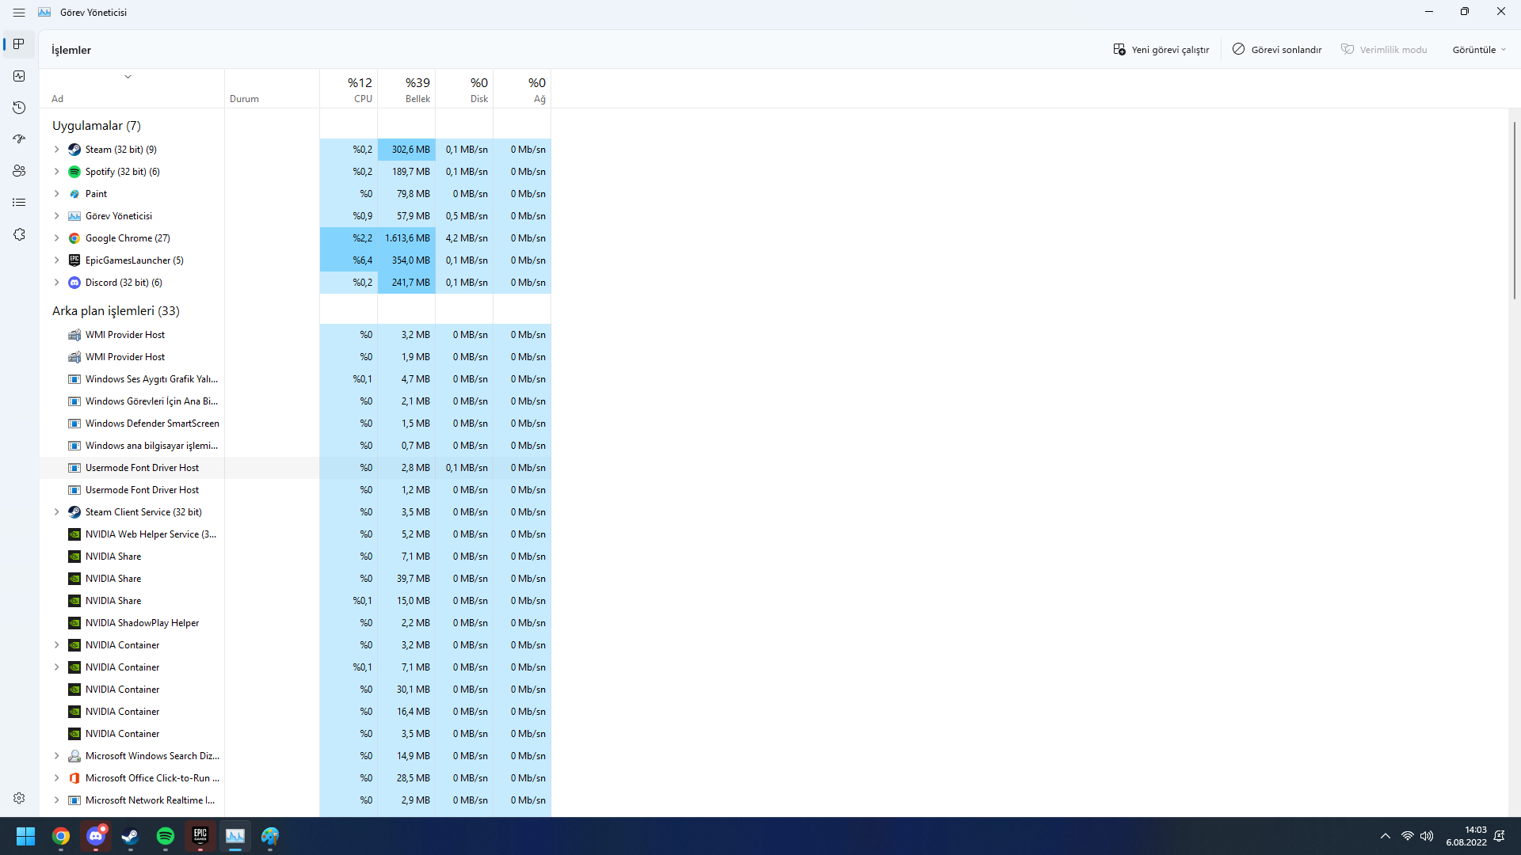Open the Details list sidebar icon
Viewport: 1521px width, 855px height.
(19, 203)
